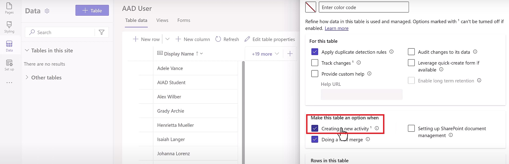Screen dimensions: 509x164
Task: Switch to the Views tab
Action: pyautogui.click(x=162, y=20)
